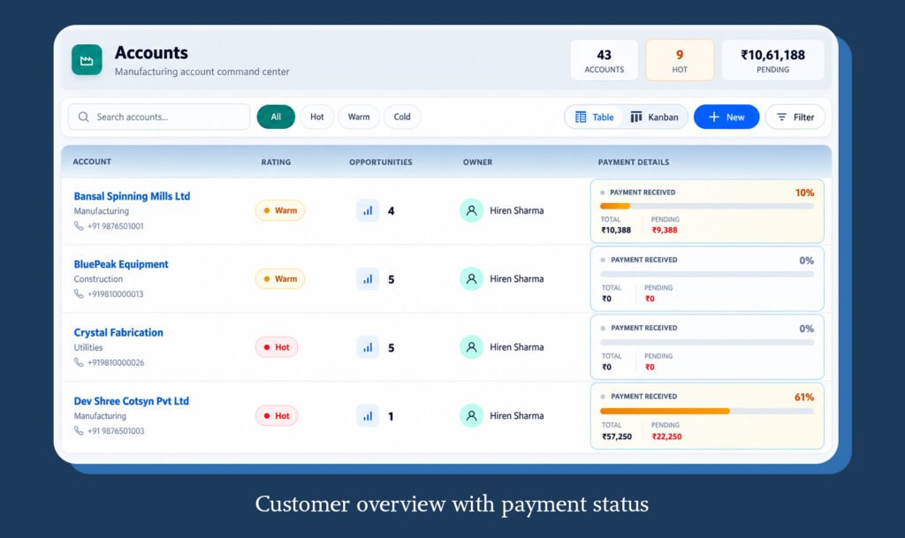Click the green factory Accounts logo icon
This screenshot has width=905, height=538.
pyautogui.click(x=87, y=60)
